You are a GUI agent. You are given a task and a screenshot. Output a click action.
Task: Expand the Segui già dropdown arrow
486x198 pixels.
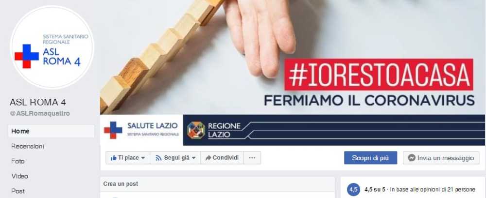pyautogui.click(x=193, y=158)
